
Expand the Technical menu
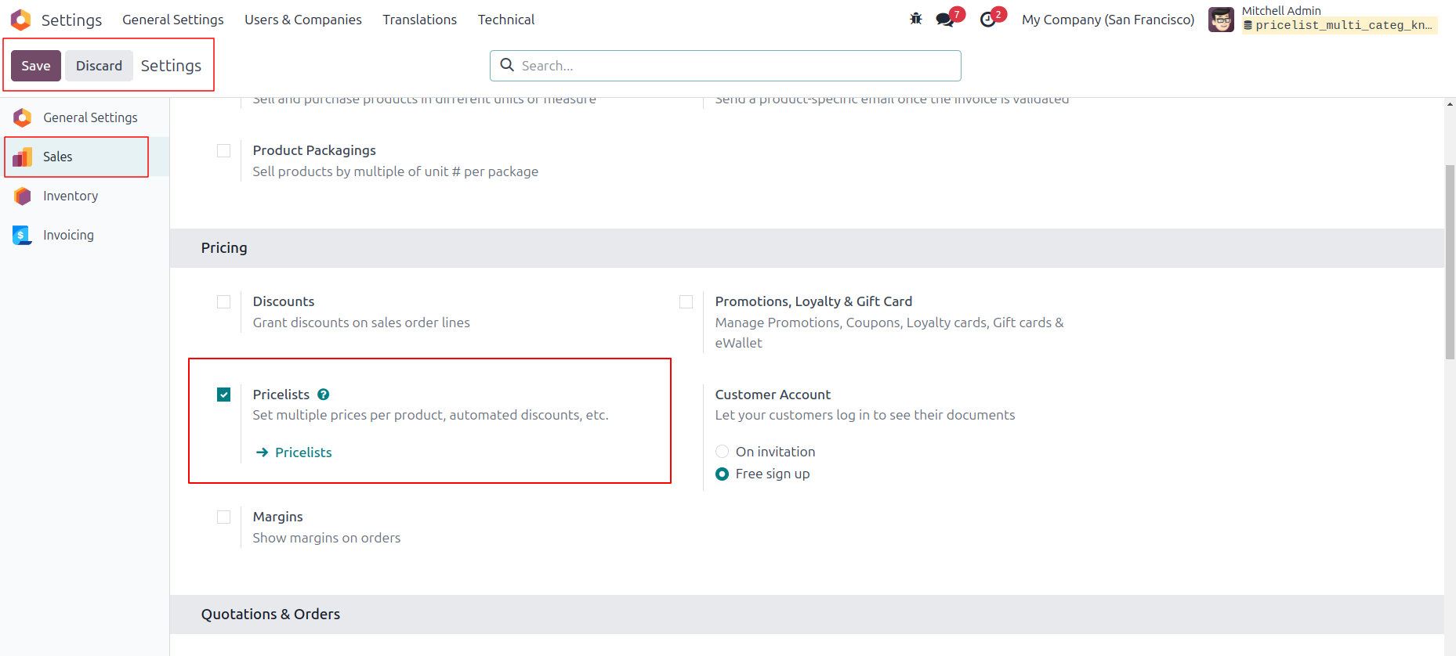(506, 20)
